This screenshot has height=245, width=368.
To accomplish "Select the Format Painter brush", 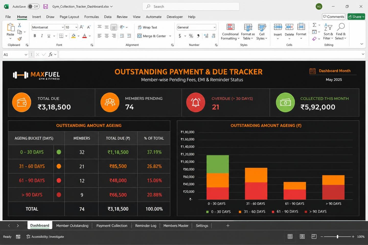I will (x=19, y=39).
